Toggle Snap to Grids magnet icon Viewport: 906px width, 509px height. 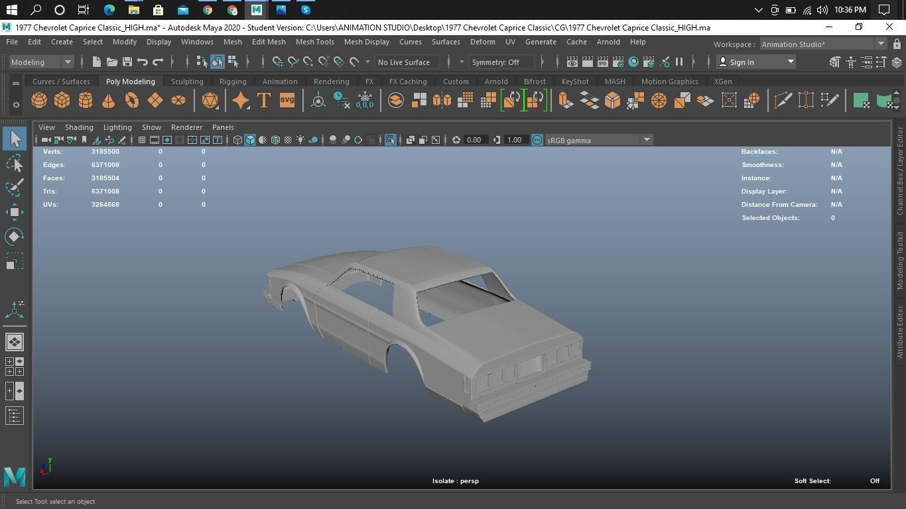click(278, 62)
